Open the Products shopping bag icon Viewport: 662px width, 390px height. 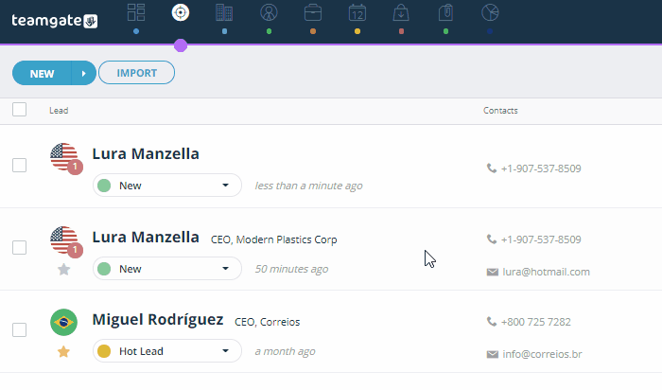pos(401,12)
